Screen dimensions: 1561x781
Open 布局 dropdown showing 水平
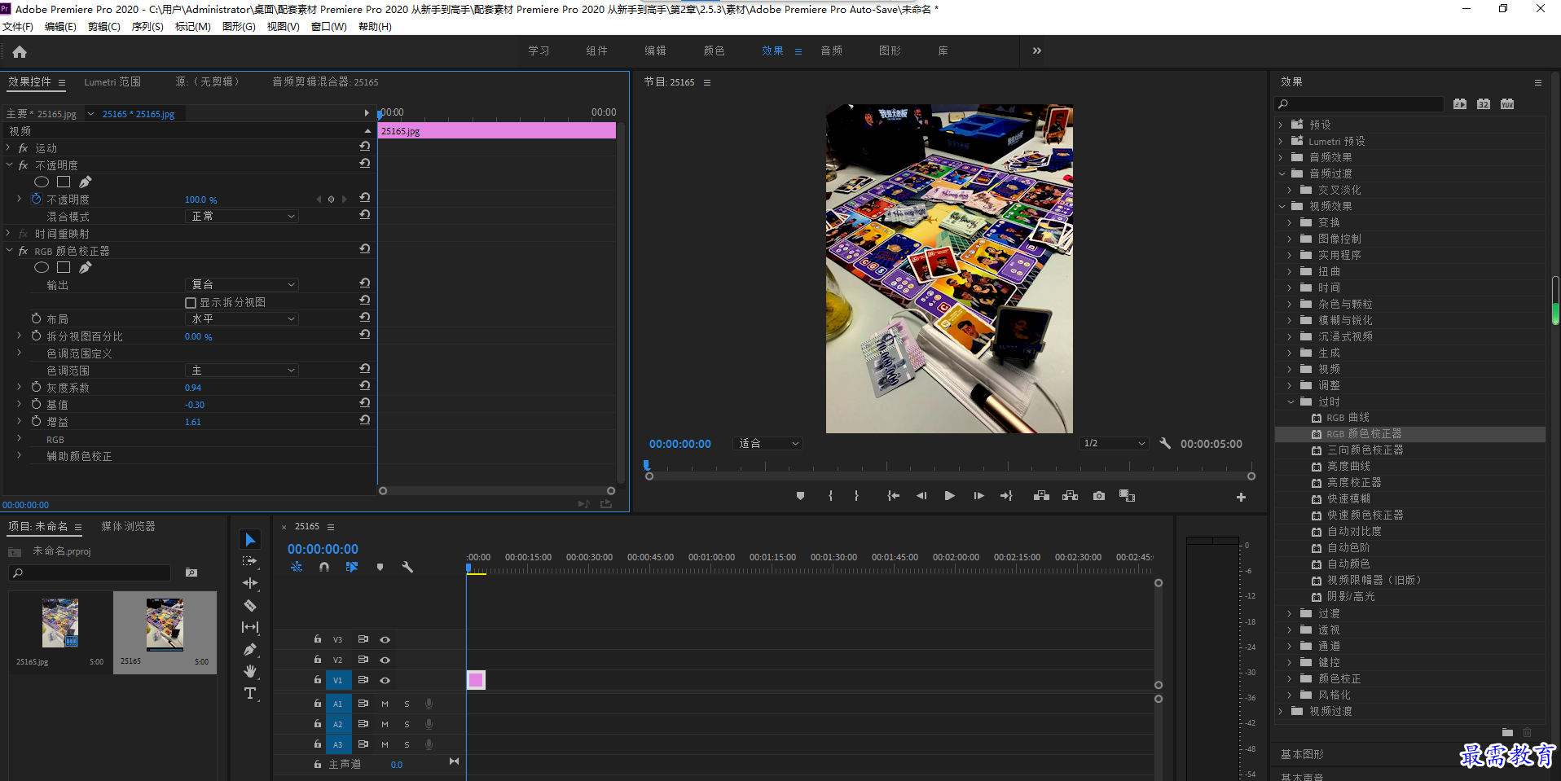[x=242, y=318]
